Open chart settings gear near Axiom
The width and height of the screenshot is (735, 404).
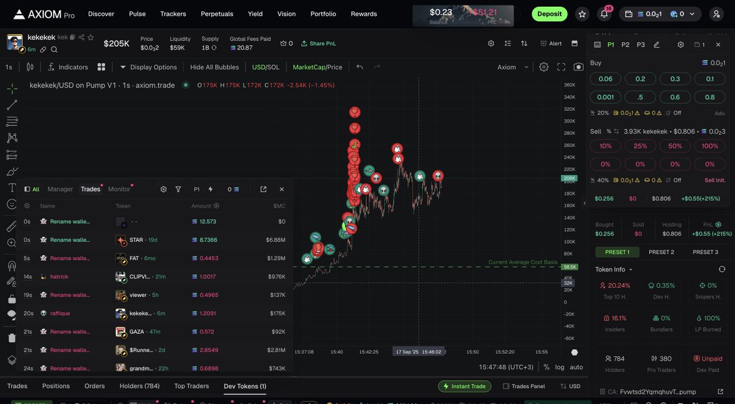[x=544, y=67]
